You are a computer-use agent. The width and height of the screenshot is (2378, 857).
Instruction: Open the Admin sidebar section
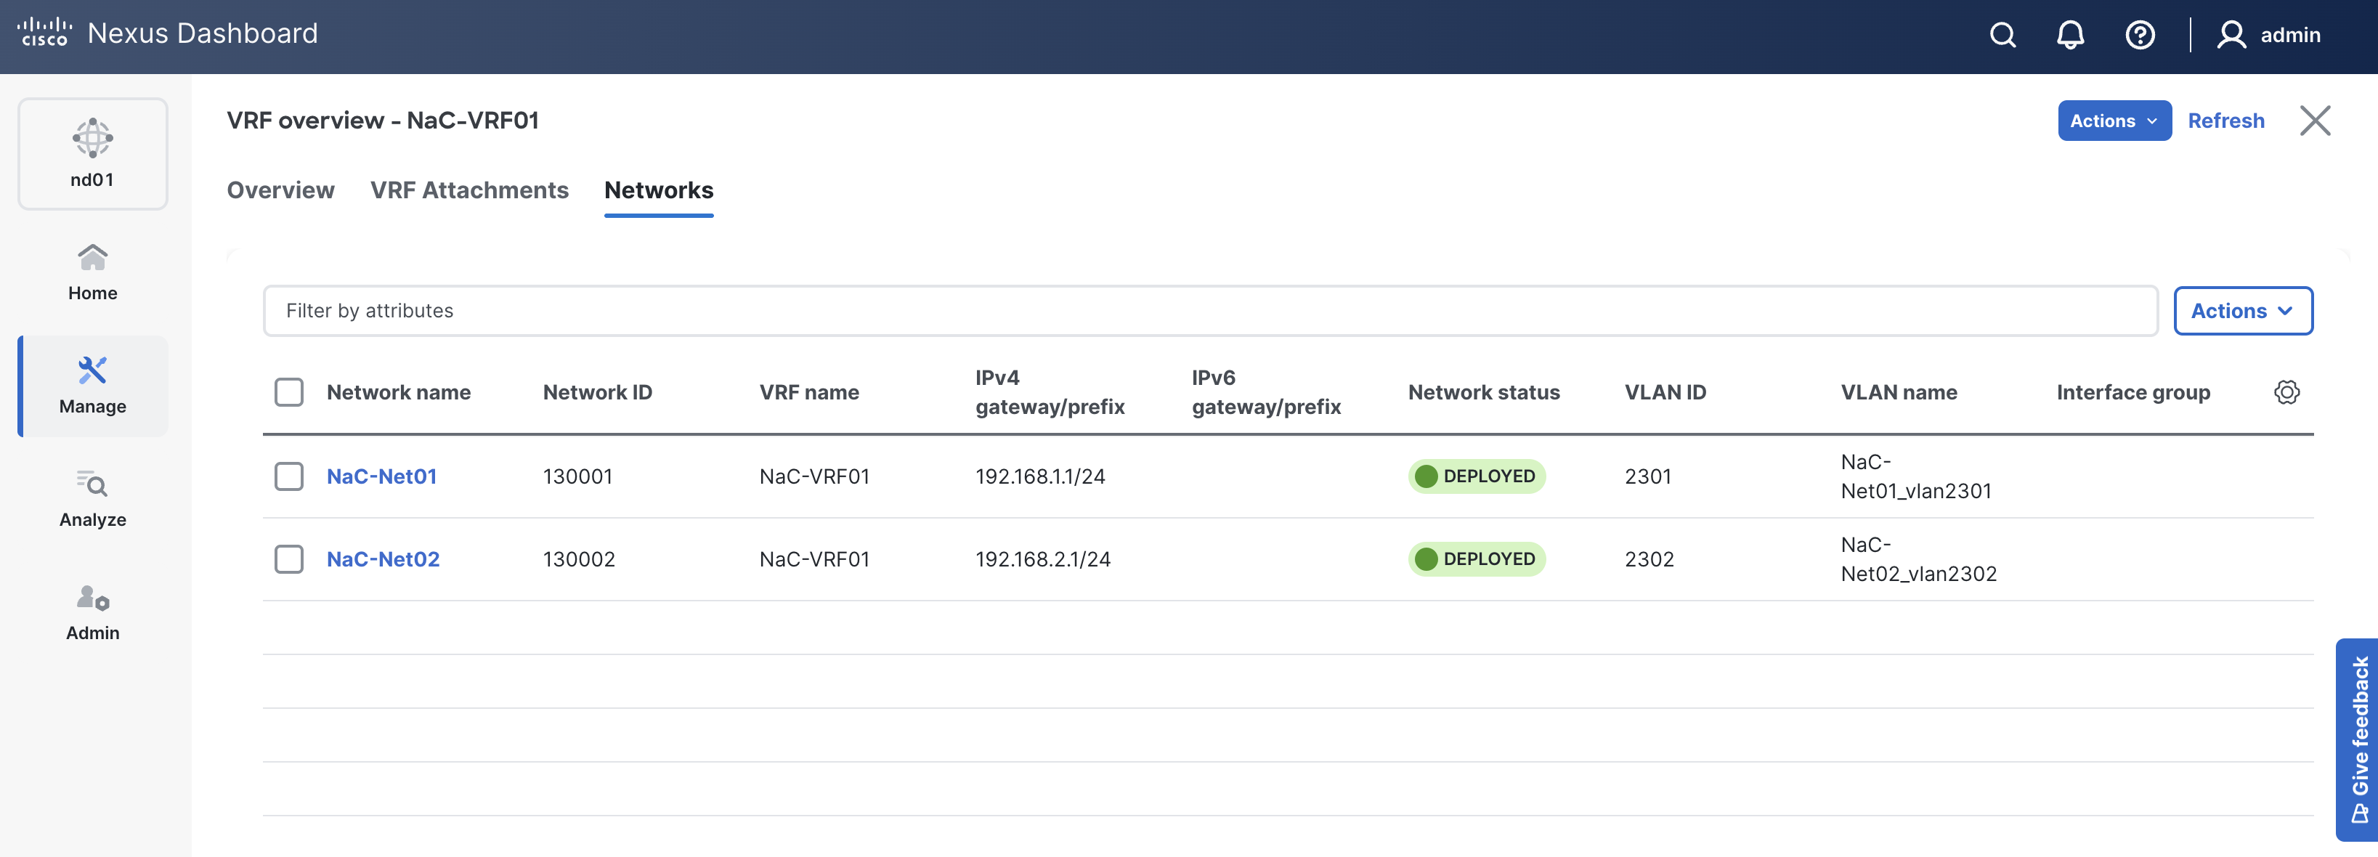tap(92, 612)
